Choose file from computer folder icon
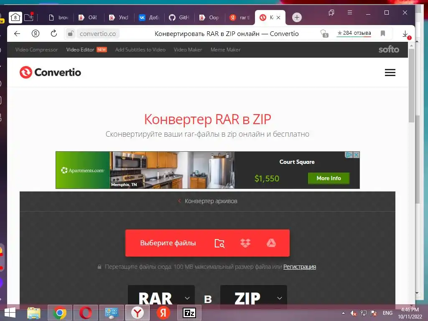This screenshot has width=428, height=321. point(219,243)
